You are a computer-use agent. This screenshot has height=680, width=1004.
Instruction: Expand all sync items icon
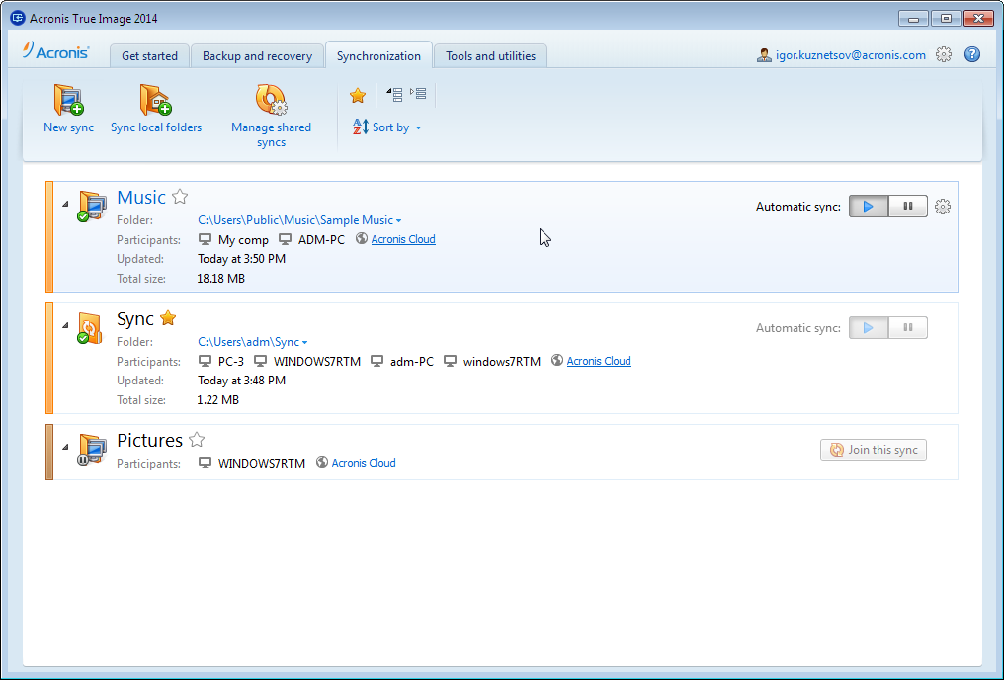[x=418, y=95]
